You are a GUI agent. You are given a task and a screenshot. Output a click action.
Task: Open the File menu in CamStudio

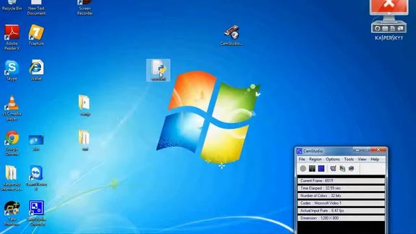pos(302,159)
